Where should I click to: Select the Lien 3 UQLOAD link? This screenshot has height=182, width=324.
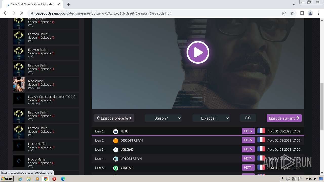click(x=198, y=150)
